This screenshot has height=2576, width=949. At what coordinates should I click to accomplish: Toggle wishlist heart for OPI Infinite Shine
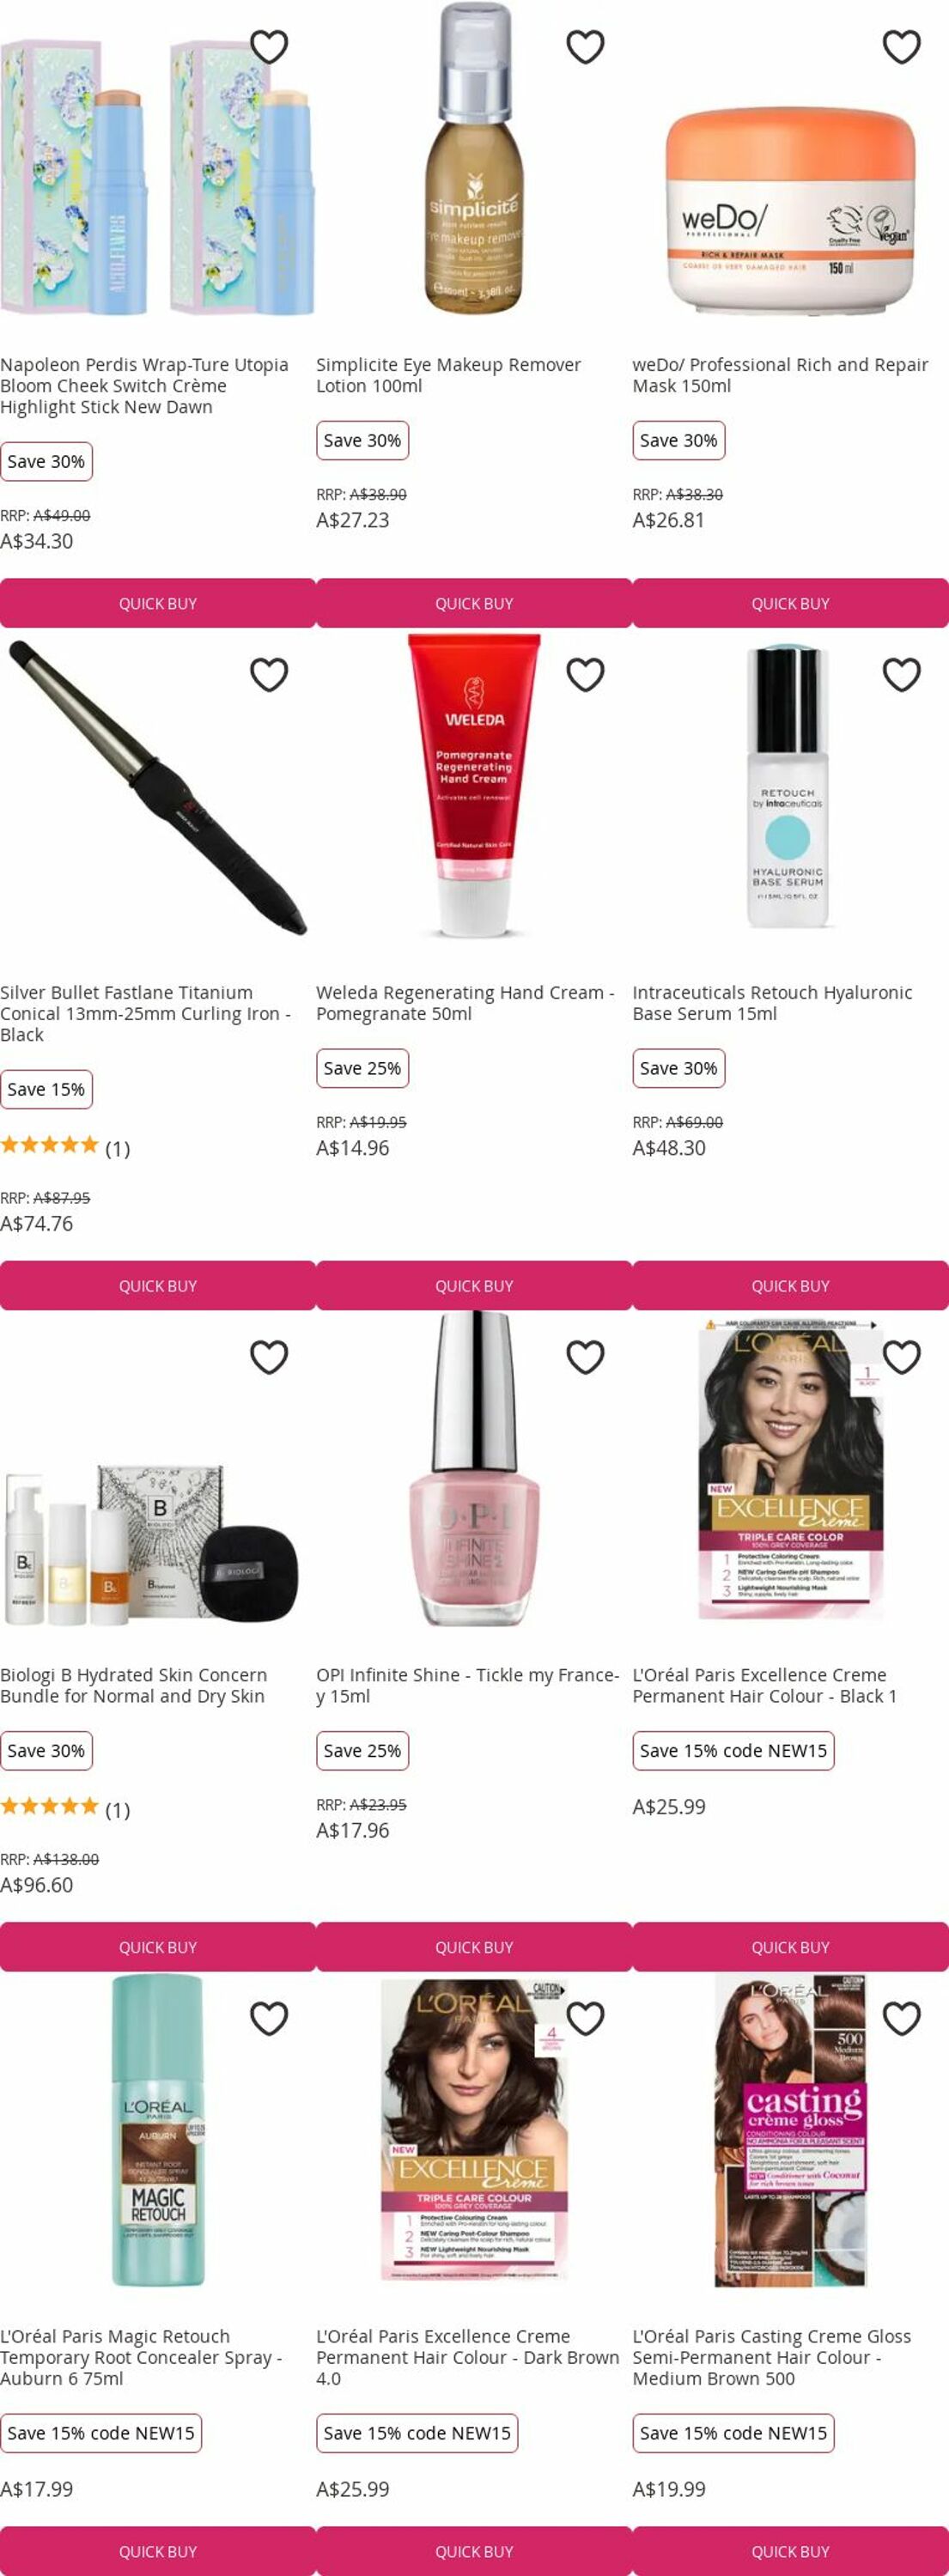(x=585, y=1357)
